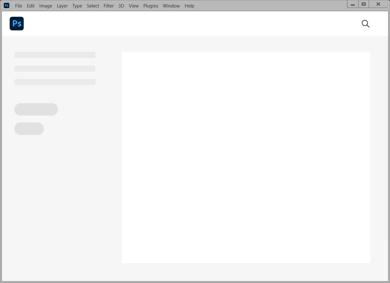Maximize the Photoshop window
Image resolution: width=390 pixels, height=283 pixels.
(x=364, y=4)
